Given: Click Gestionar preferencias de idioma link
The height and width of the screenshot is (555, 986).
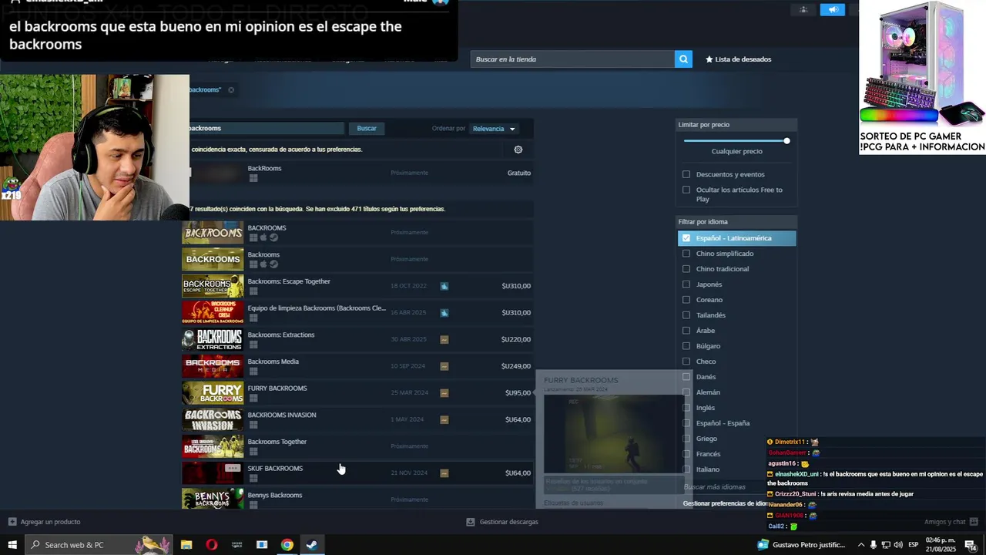Looking at the screenshot, I should click(727, 503).
